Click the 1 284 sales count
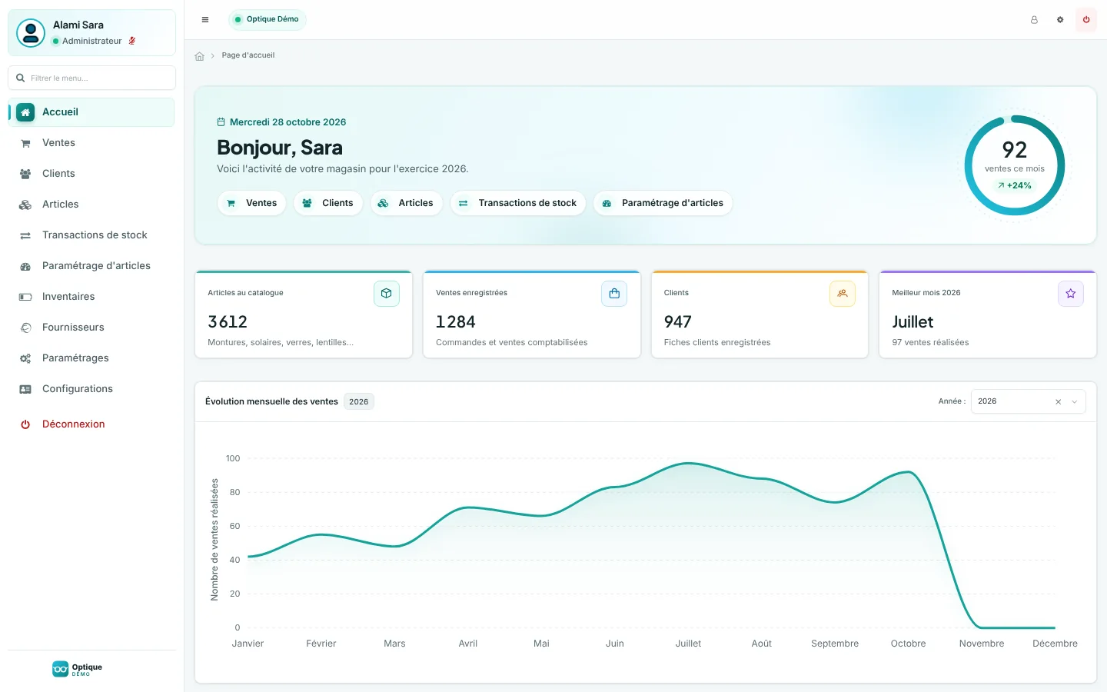 (456, 321)
